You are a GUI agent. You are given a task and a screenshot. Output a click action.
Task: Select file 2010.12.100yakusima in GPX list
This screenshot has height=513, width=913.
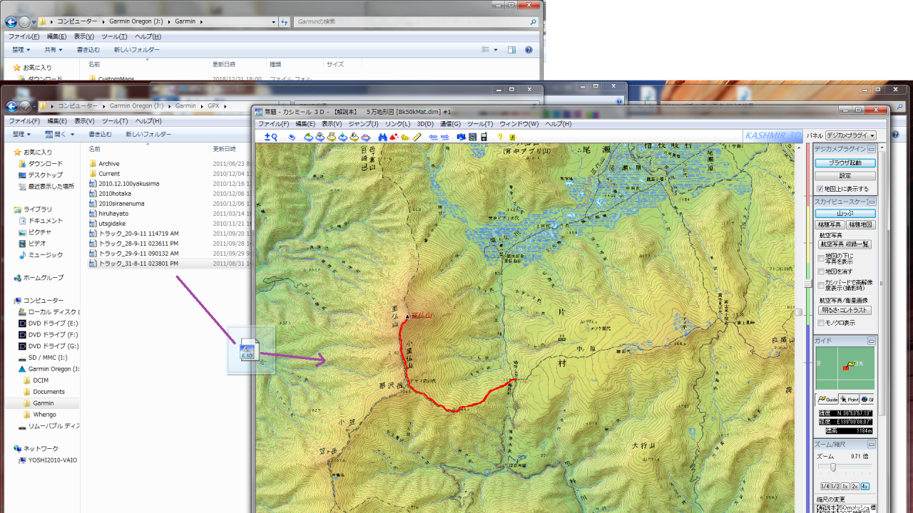click(123, 184)
